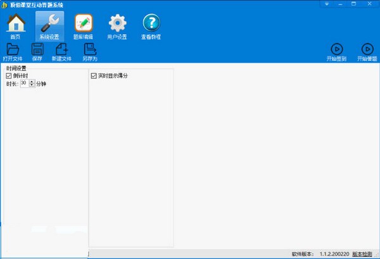Click into the 时长 minutes input field
Image resolution: width=380 pixels, height=259 pixels.
click(x=24, y=83)
